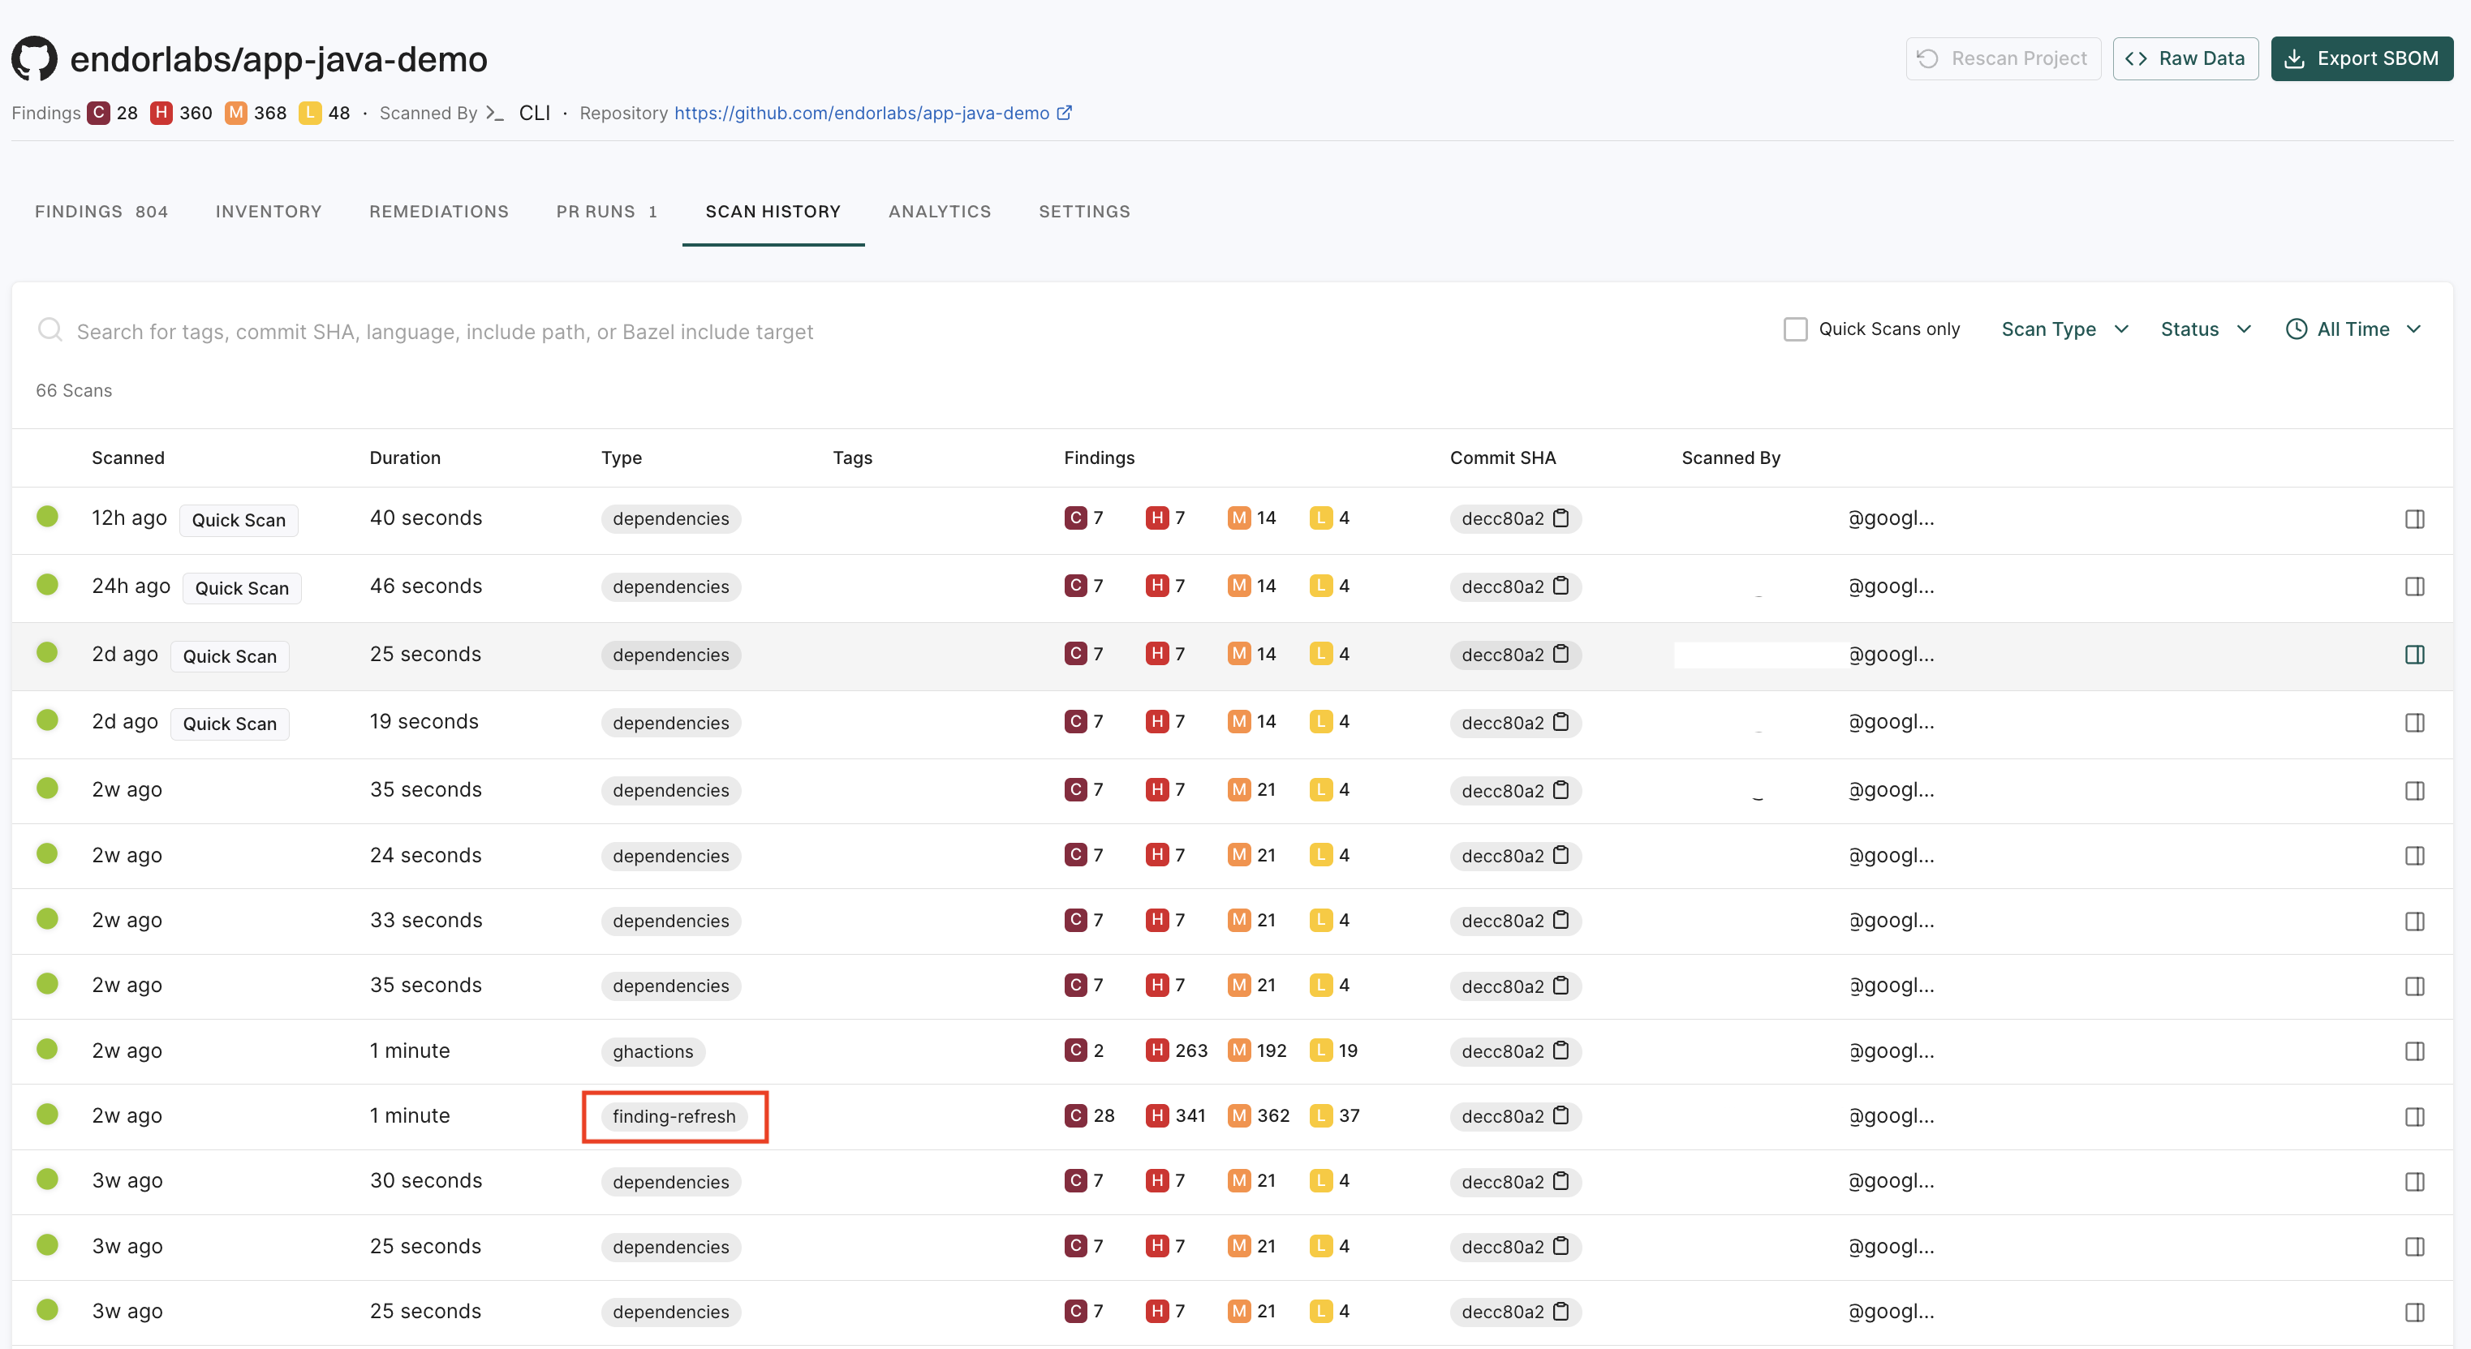Click high findings 341 in finding-refresh row
Viewport: 2471px width, 1349px height.
1176,1116
